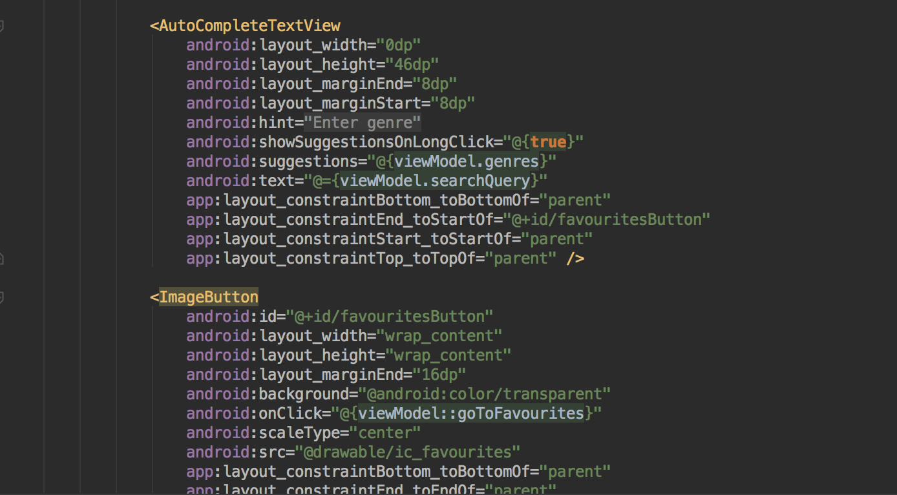This screenshot has width=897, height=495.
Task: Click the wrap_content layout_width value
Action: (x=441, y=335)
